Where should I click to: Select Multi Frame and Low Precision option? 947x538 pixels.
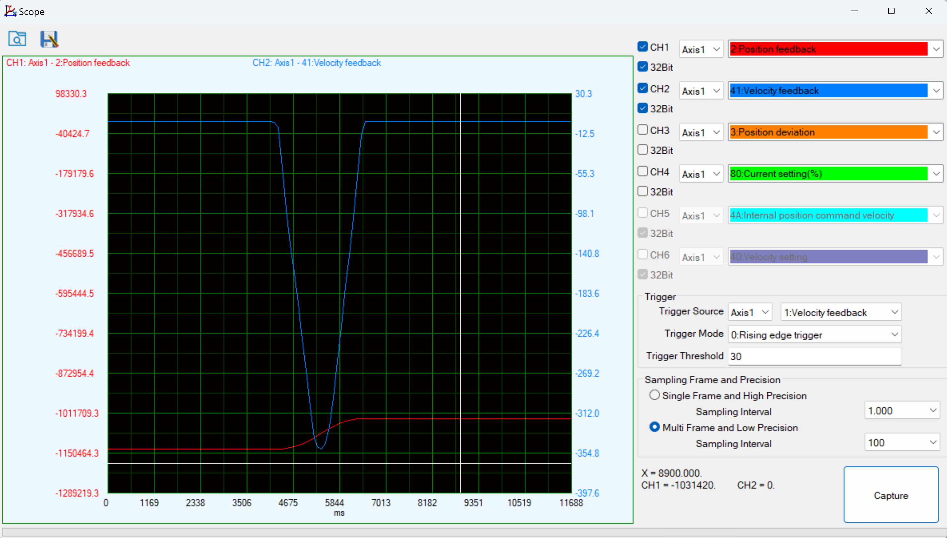click(654, 427)
